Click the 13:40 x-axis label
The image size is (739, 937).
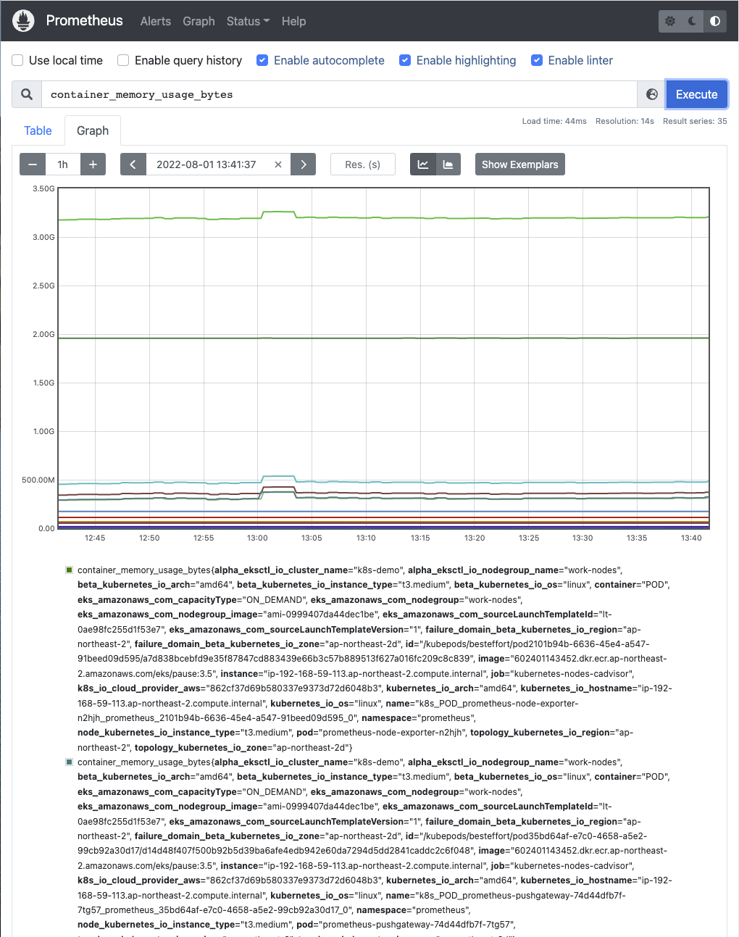[x=691, y=538]
